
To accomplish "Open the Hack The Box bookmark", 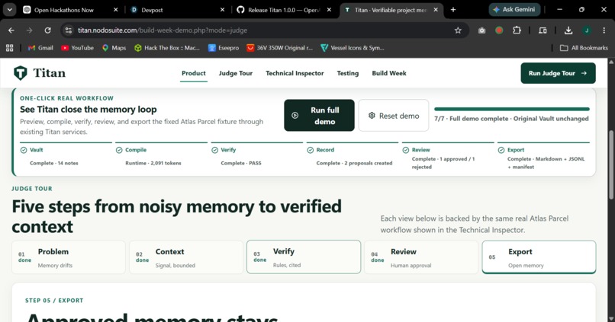I will point(167,48).
